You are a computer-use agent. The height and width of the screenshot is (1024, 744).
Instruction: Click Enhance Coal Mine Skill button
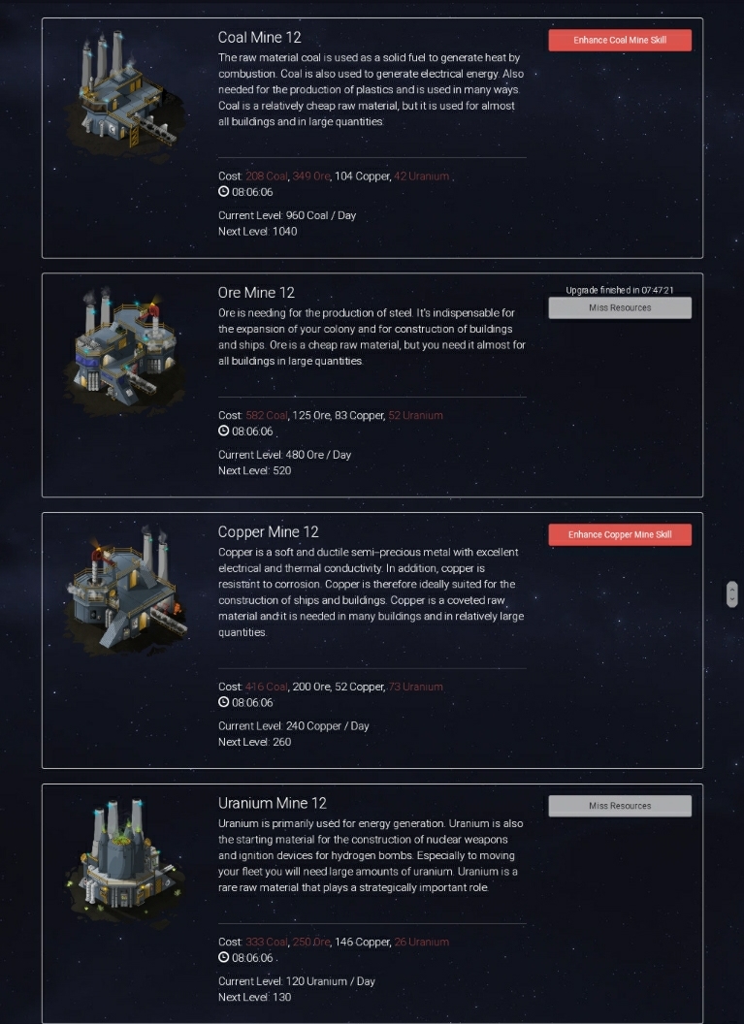click(x=620, y=40)
